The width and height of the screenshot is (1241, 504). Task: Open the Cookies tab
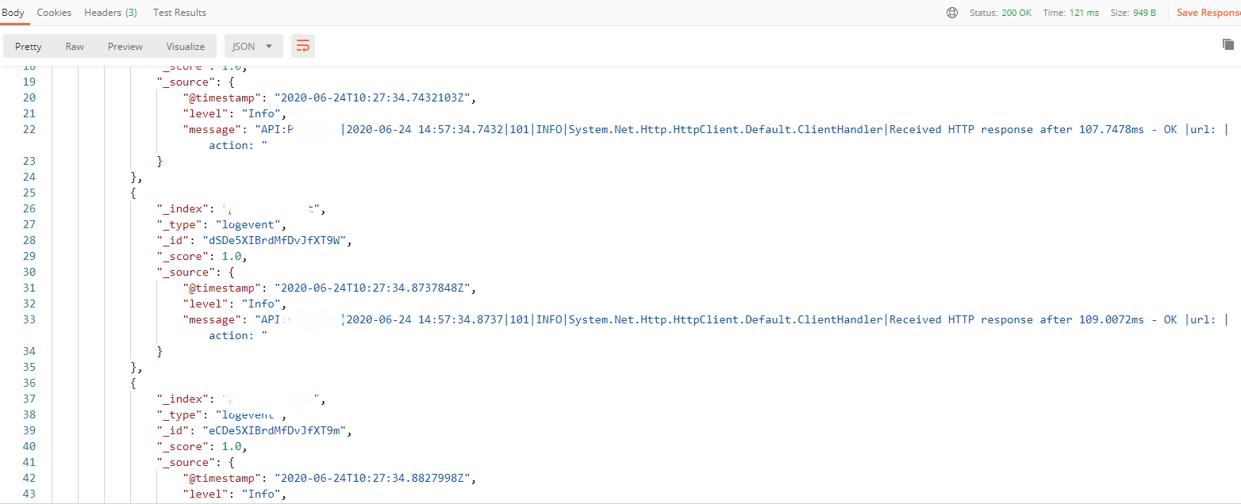click(x=54, y=13)
